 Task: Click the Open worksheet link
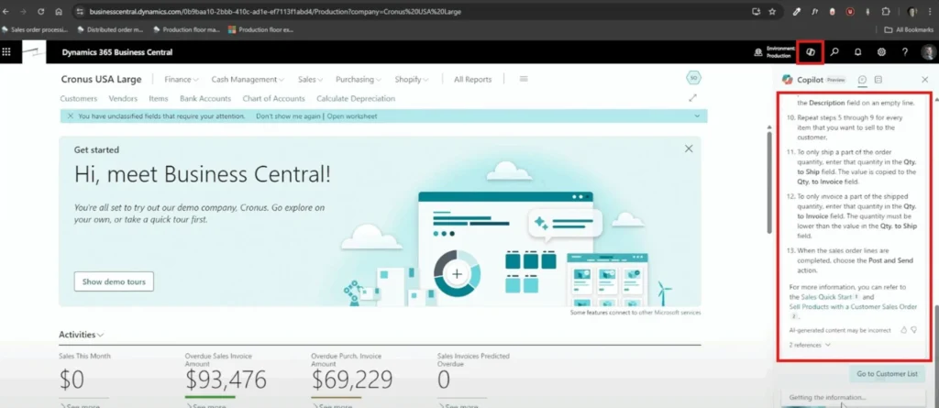(352, 116)
